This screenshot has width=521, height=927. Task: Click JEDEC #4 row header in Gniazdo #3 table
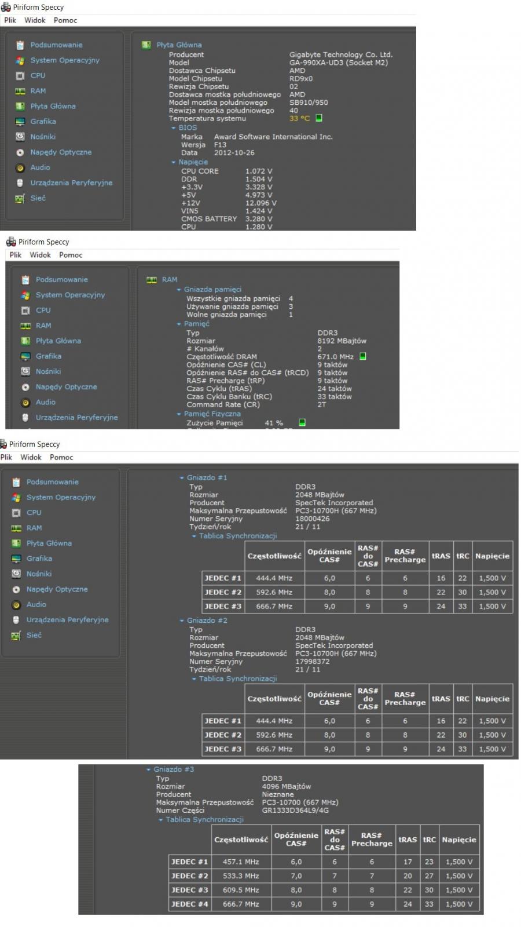(190, 904)
